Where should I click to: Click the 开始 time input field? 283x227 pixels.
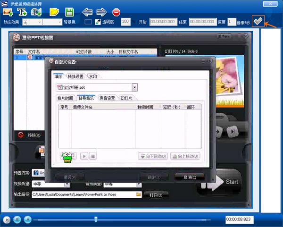click(x=163, y=22)
